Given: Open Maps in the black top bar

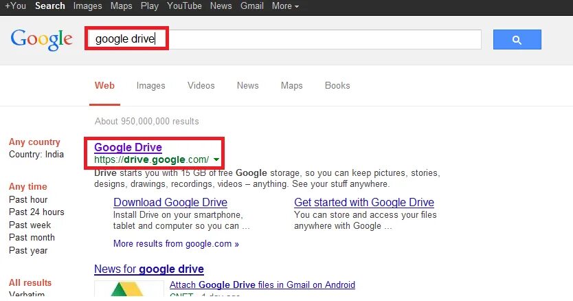Looking at the screenshot, I should tap(122, 6).
